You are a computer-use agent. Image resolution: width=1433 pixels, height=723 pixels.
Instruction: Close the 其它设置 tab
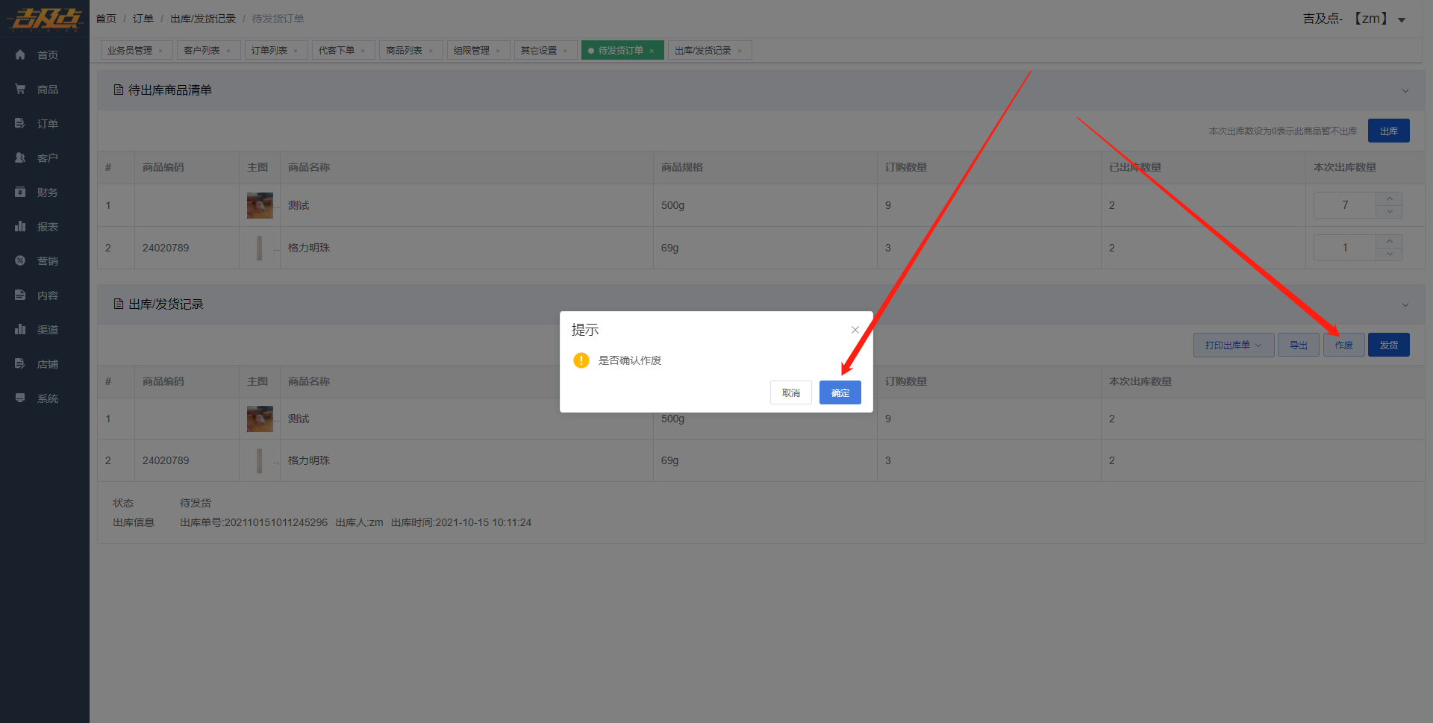click(x=565, y=51)
